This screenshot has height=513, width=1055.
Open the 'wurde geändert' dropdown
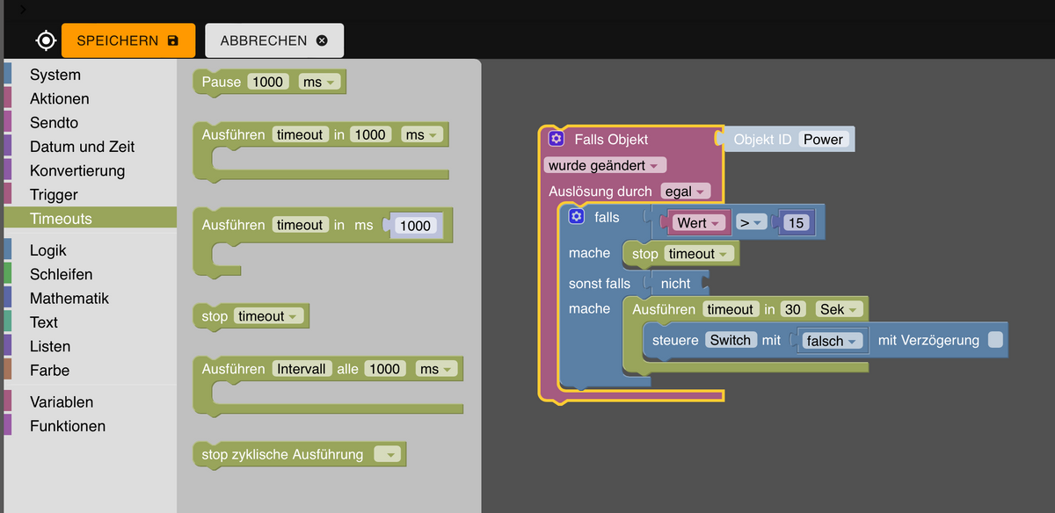(x=606, y=165)
